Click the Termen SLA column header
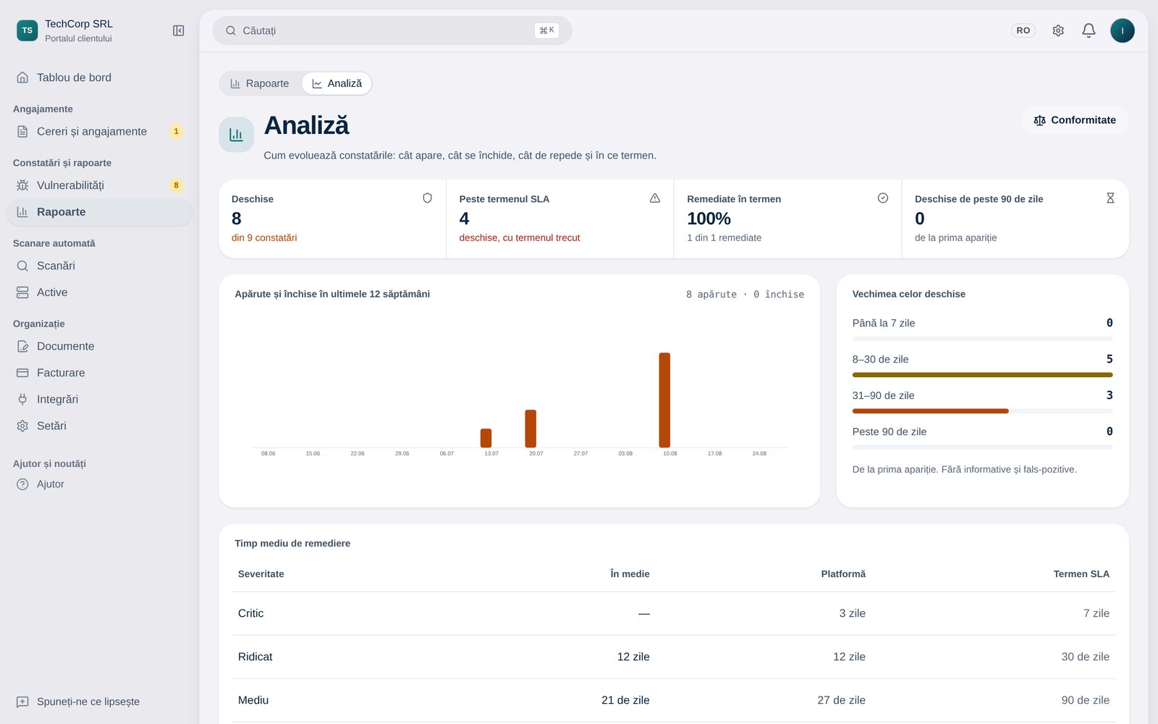Screen dimensions: 1158x724 tap(1081, 574)
